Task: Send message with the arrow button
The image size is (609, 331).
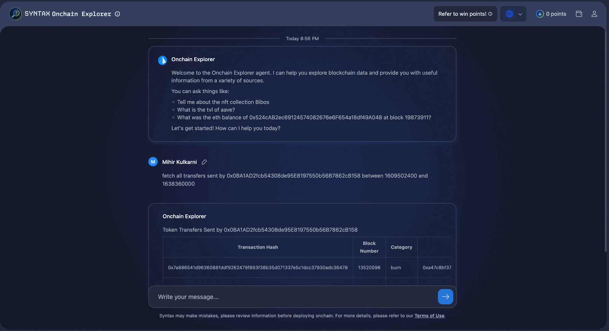Action: pos(445,297)
